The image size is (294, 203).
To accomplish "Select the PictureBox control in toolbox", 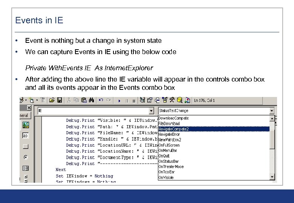I will click(x=26, y=125).
